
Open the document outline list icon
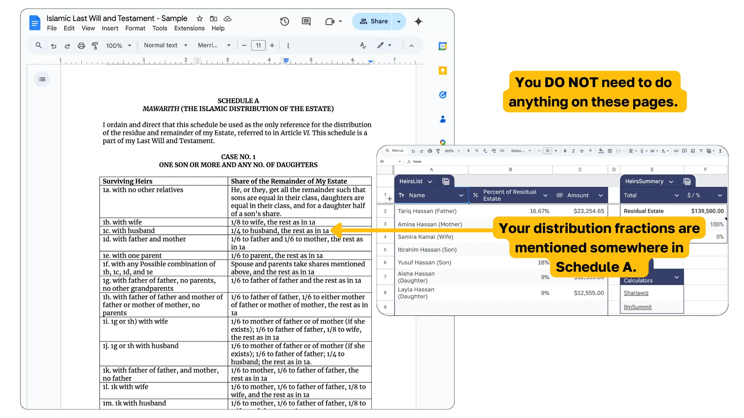(42, 79)
